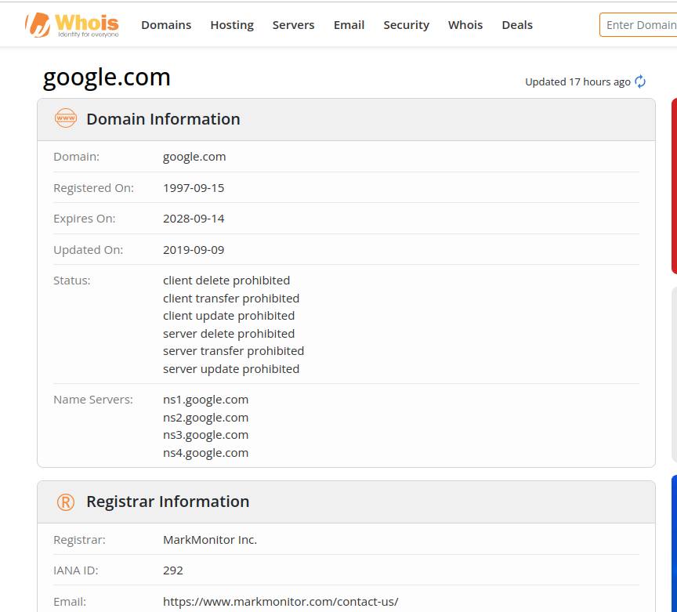This screenshot has height=612, width=677.
Task: Select name server ns4.google.com
Action: point(205,453)
